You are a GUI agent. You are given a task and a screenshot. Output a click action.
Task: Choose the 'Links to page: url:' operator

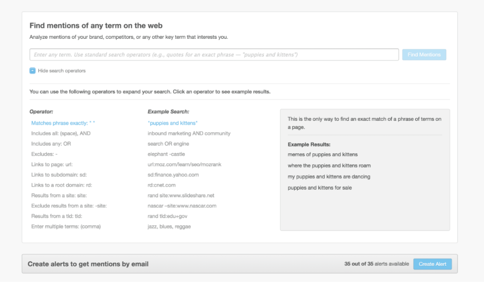coord(52,164)
